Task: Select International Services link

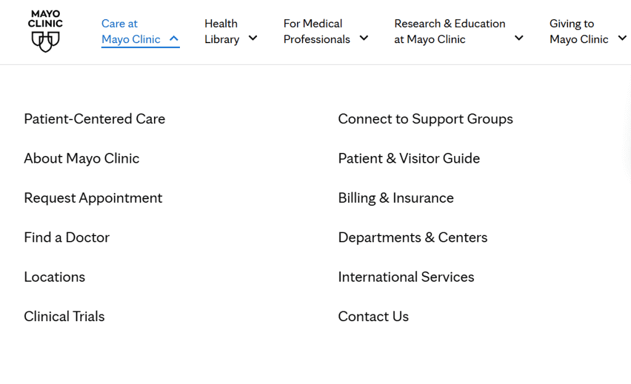Action: (x=406, y=277)
